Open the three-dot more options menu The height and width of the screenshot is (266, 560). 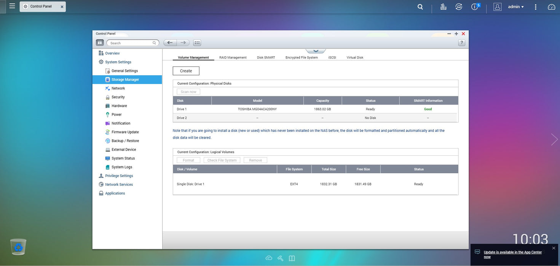click(x=536, y=7)
